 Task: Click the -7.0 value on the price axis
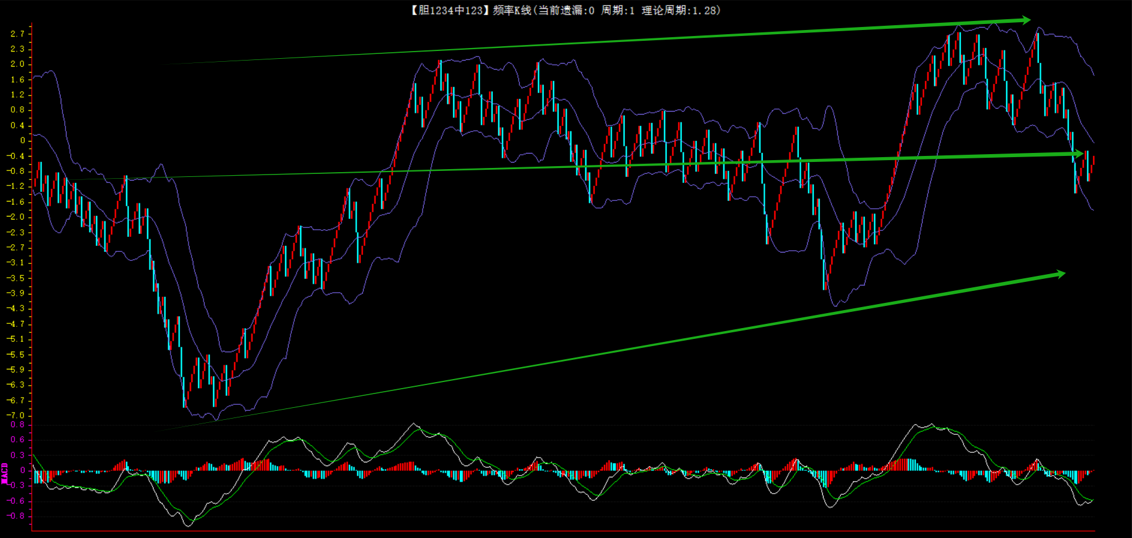pyautogui.click(x=16, y=415)
